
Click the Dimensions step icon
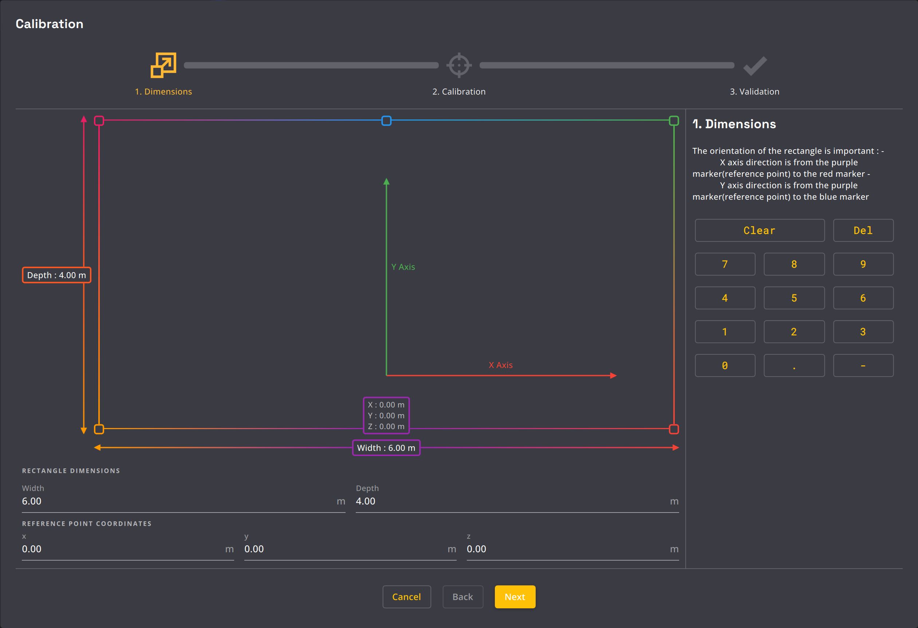pos(163,65)
